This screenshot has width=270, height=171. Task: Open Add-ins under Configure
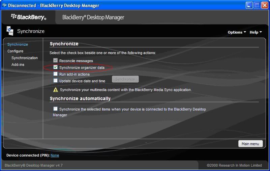[x=18, y=65]
